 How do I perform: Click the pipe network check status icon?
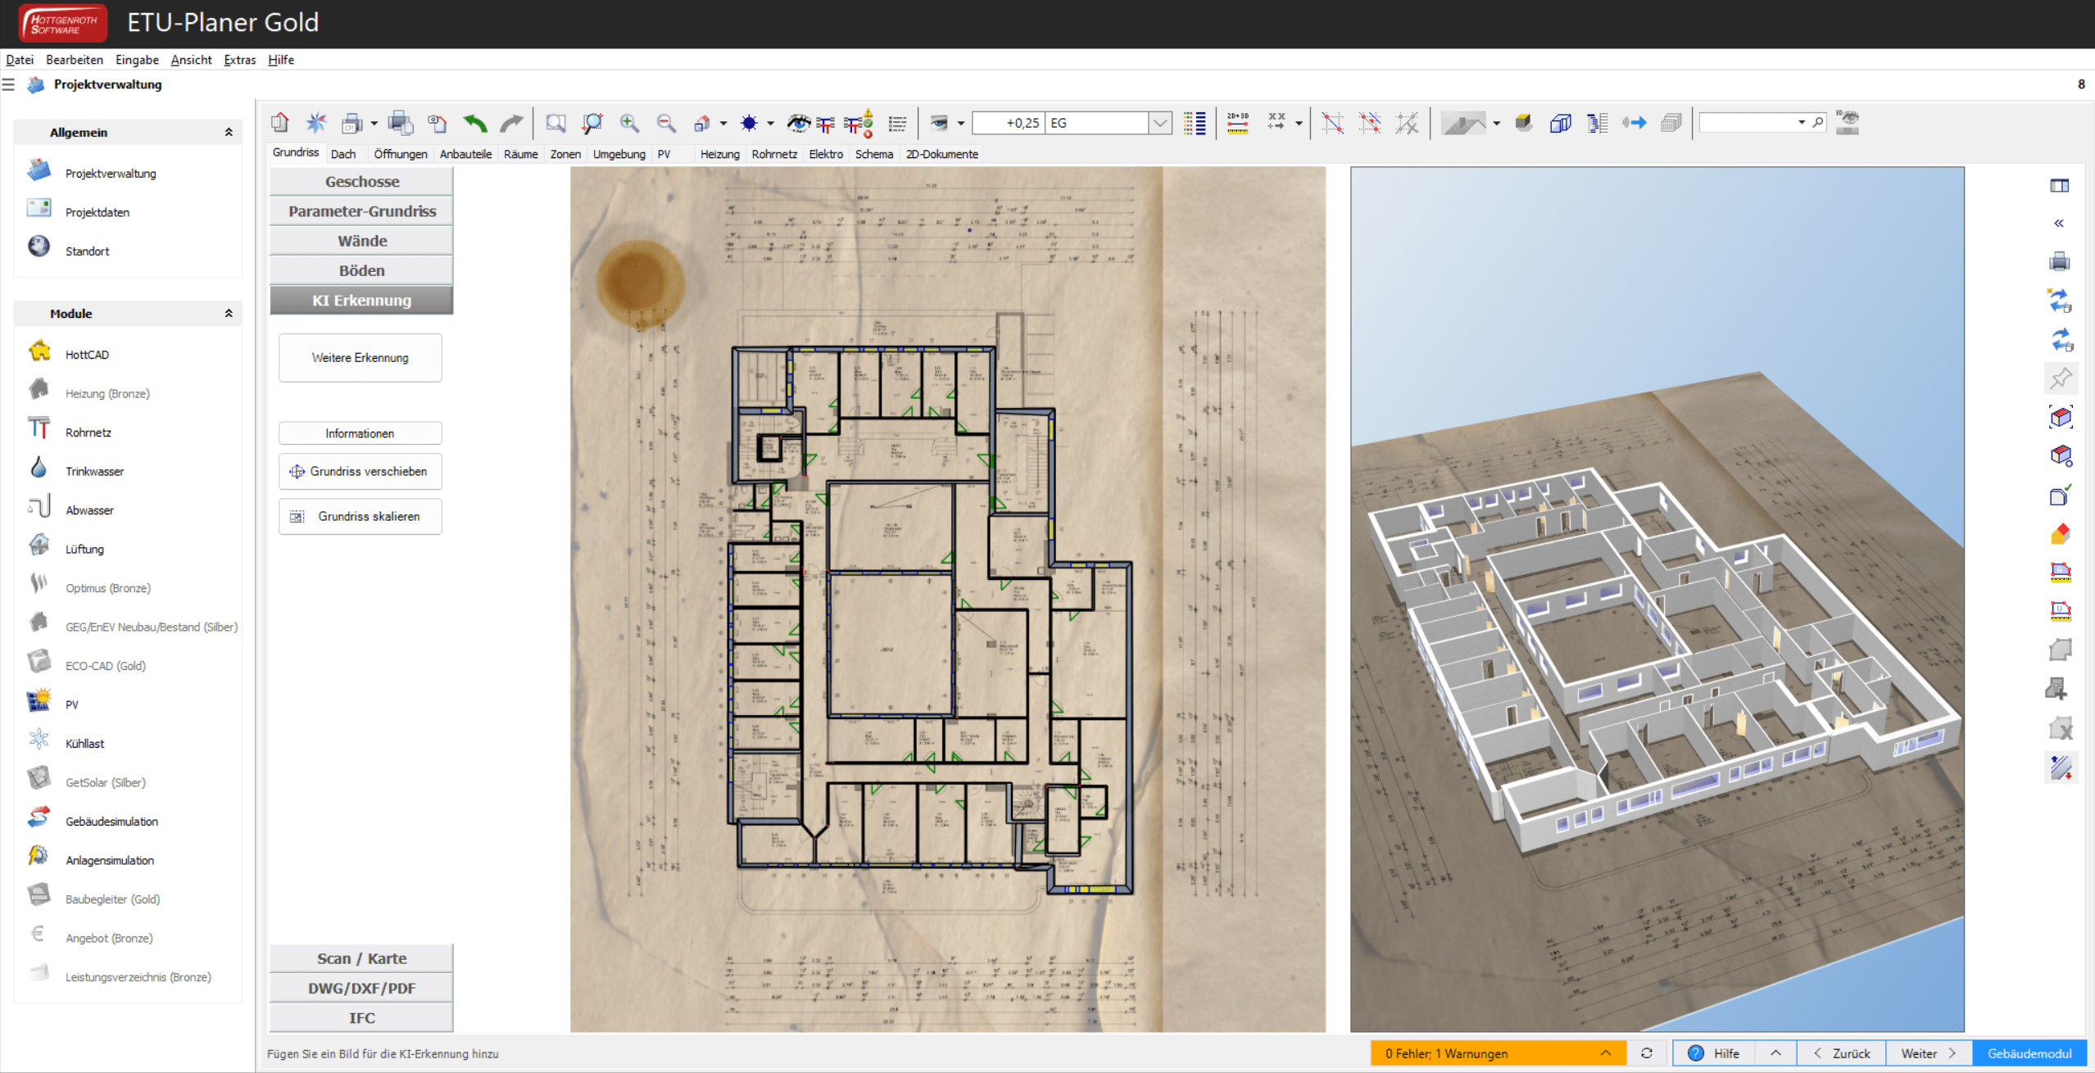click(x=859, y=123)
